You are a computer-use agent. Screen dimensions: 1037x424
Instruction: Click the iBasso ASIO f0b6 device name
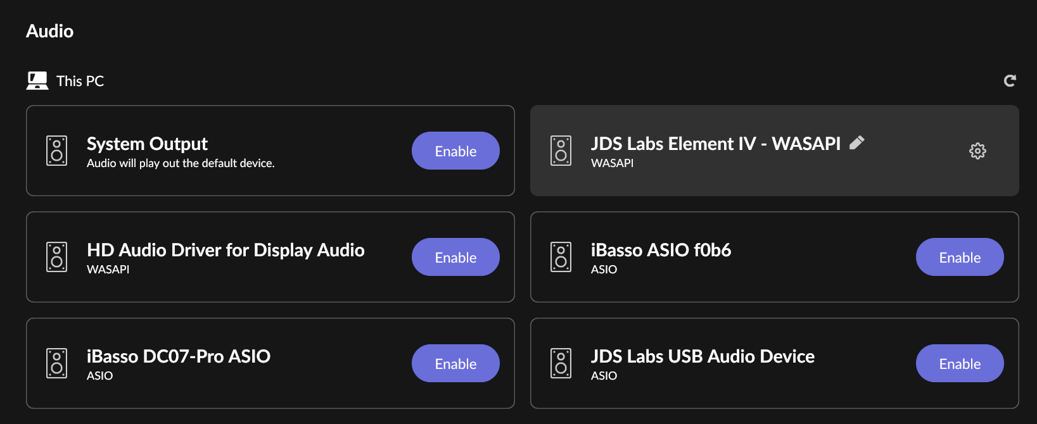[661, 250]
